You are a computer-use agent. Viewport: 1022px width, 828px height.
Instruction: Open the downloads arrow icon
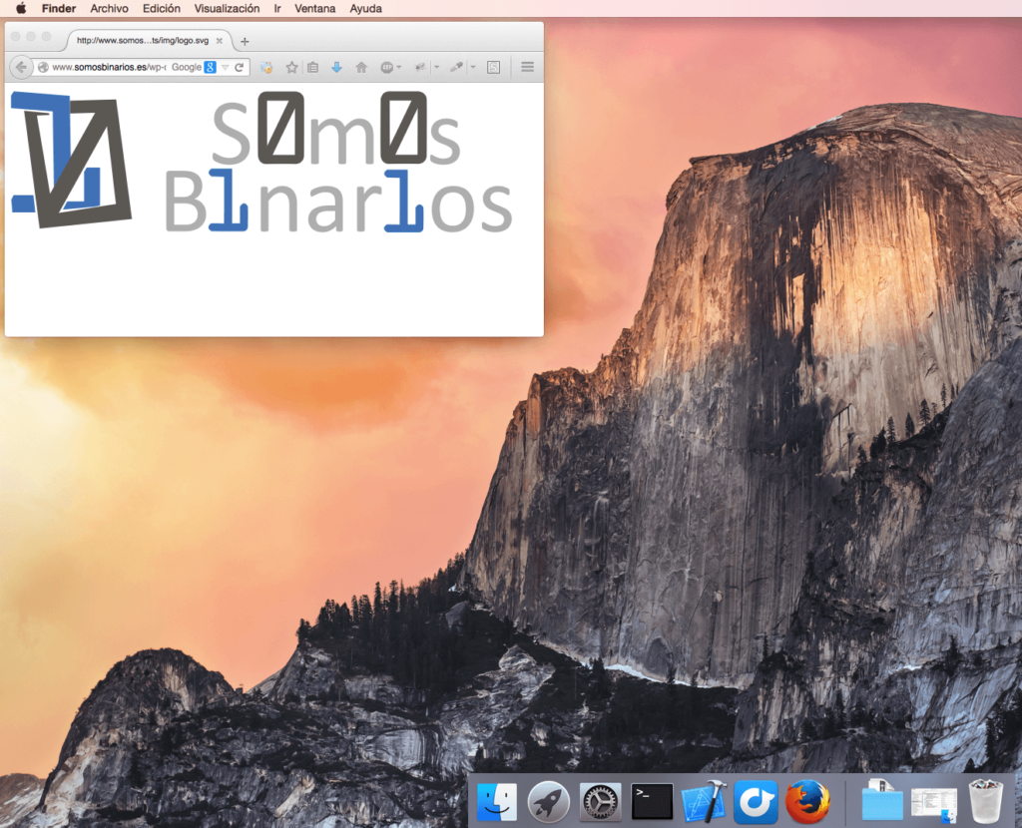tap(336, 67)
